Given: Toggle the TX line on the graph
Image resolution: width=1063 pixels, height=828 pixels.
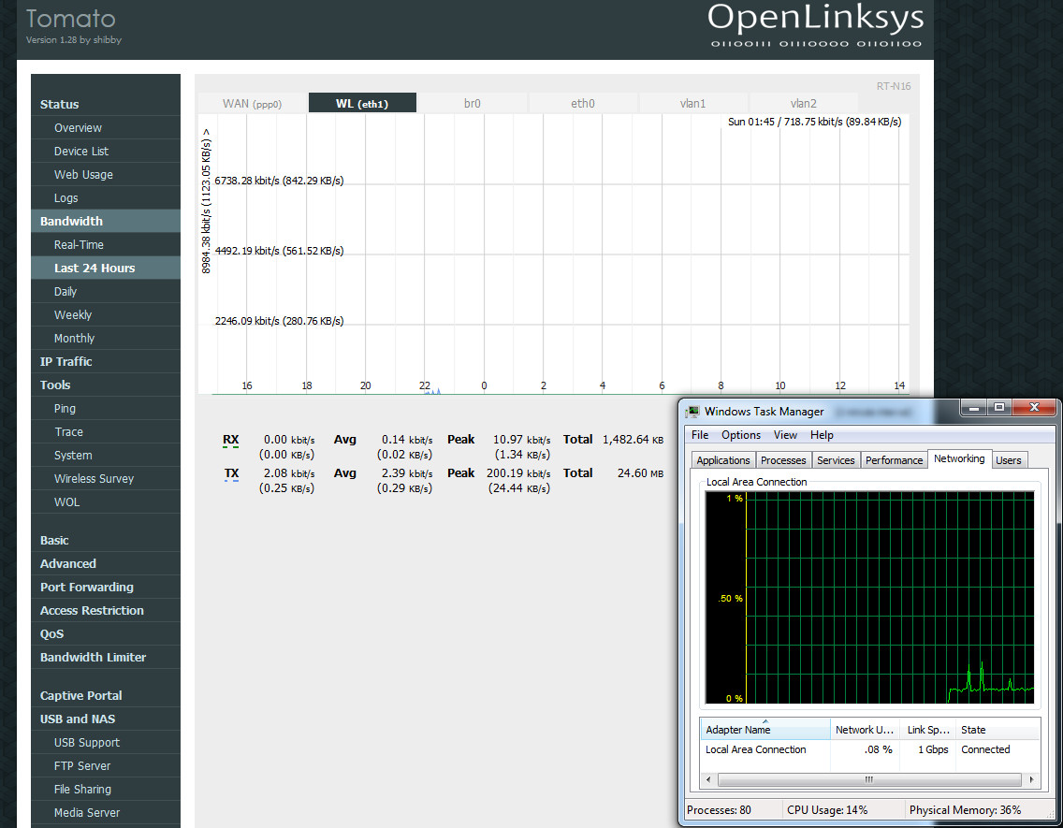Looking at the screenshot, I should pos(231,473).
